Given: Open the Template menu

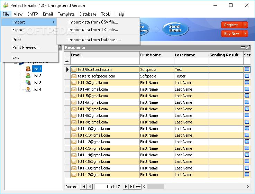Looking at the screenshot, I should pos(66,14).
